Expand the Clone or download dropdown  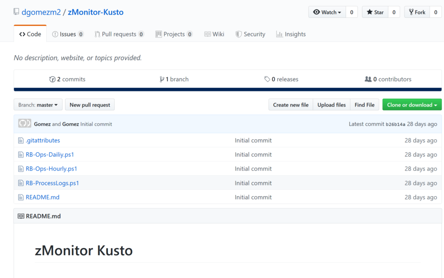click(x=412, y=105)
